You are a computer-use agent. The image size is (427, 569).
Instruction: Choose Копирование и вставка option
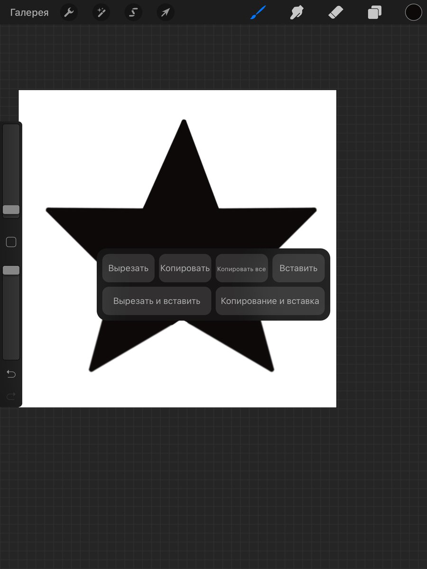(270, 301)
